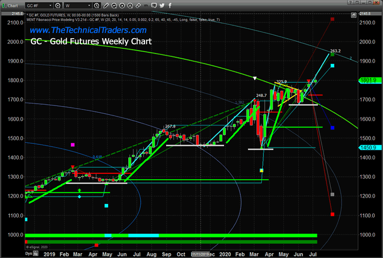Toggle the Dyn scaling button
This screenshot has width=383, height=258.
[29, 253]
